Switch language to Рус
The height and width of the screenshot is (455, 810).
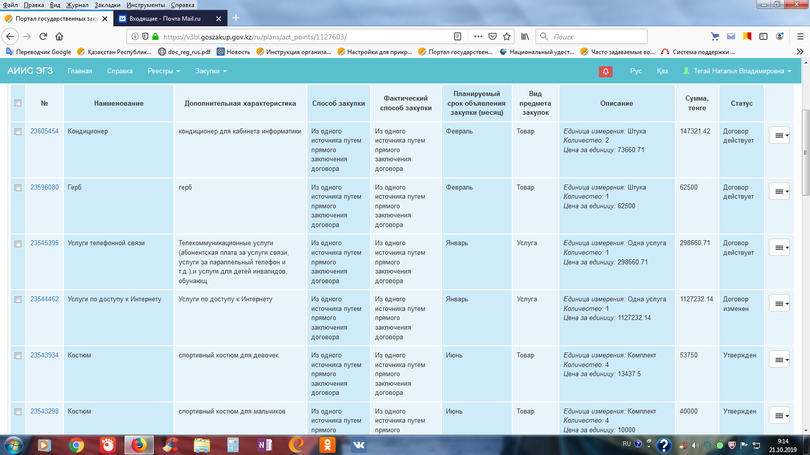pyautogui.click(x=636, y=71)
